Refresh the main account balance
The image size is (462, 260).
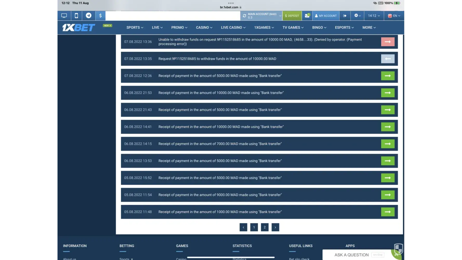(245, 16)
